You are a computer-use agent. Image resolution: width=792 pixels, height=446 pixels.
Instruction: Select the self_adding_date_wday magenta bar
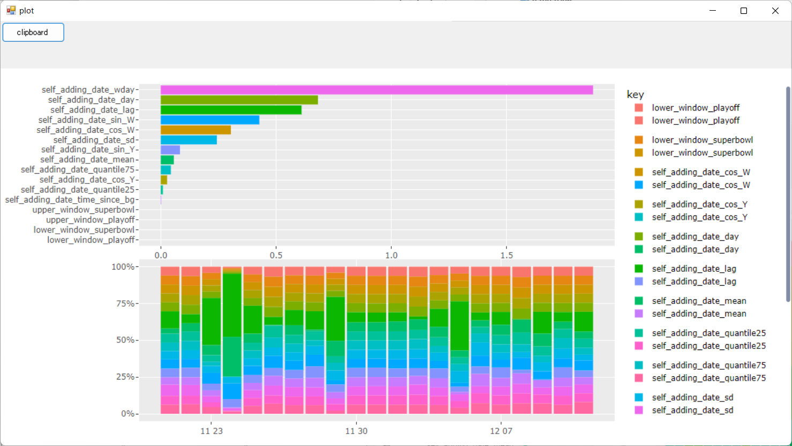(x=377, y=90)
